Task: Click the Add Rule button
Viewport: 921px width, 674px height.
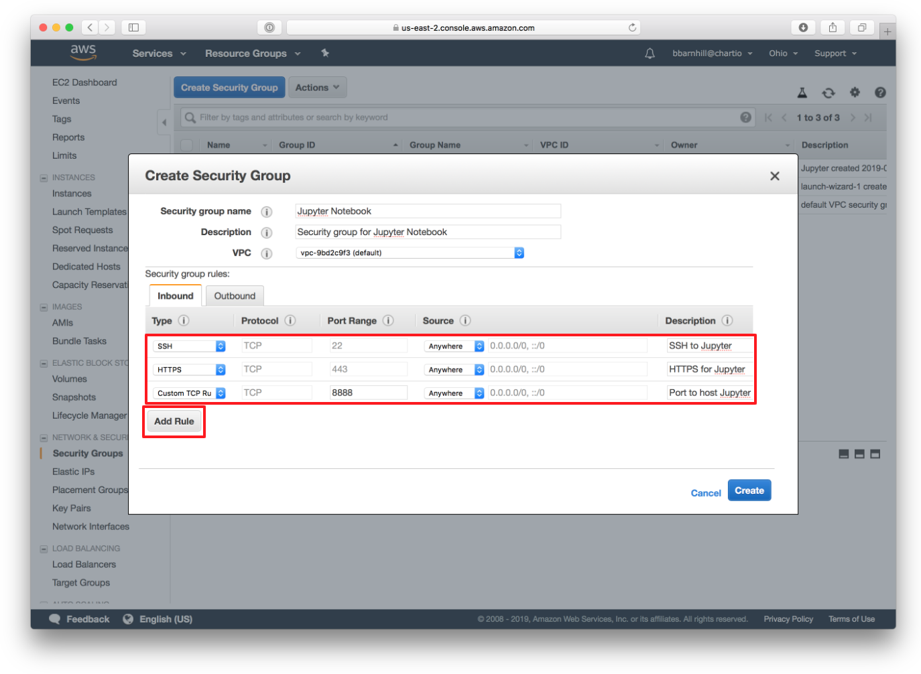Action: click(174, 421)
